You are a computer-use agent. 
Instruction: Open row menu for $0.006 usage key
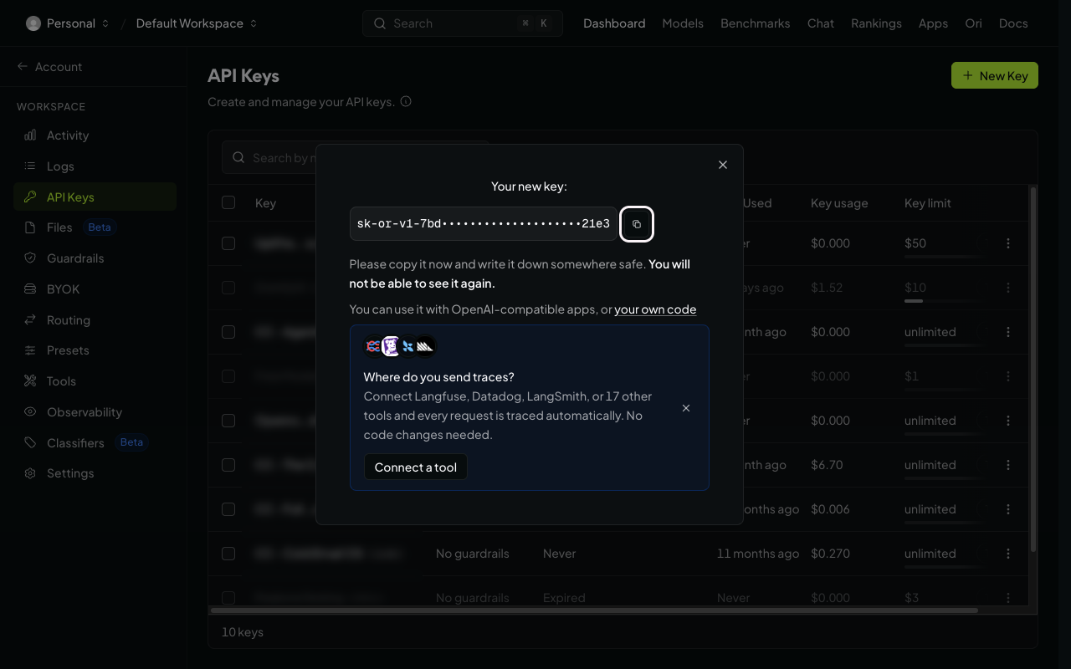[x=1008, y=509]
